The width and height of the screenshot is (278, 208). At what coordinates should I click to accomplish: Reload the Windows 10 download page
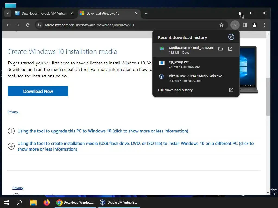tap(28, 25)
